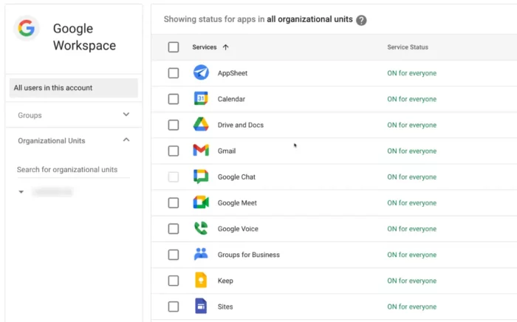Screen dimensions: 517x322
Task: Click the AppSheet app icon
Action: (x=201, y=73)
